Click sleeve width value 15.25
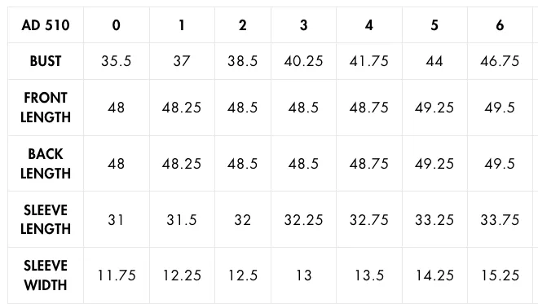 [500, 275]
